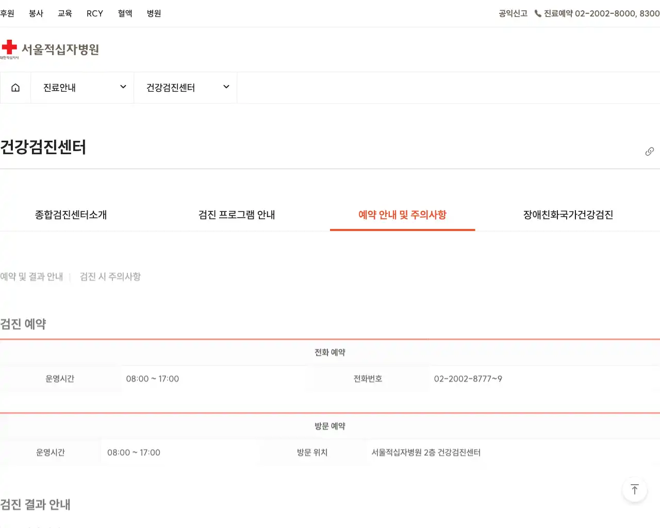Click the 공익신고 link

pos(513,13)
